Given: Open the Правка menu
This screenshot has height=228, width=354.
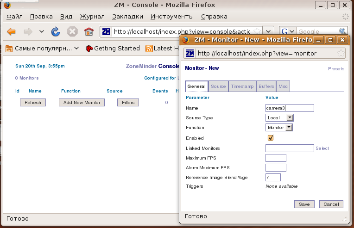Looking at the screenshot, I should coord(41,17).
